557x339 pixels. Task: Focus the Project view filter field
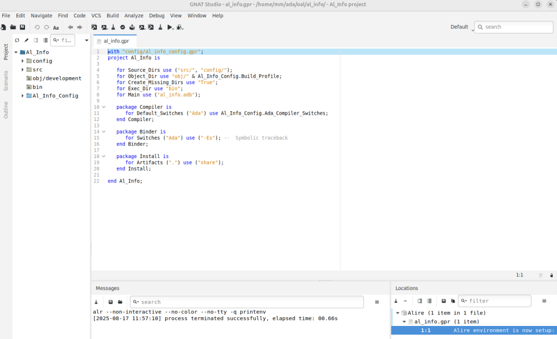pyautogui.click(x=63, y=40)
